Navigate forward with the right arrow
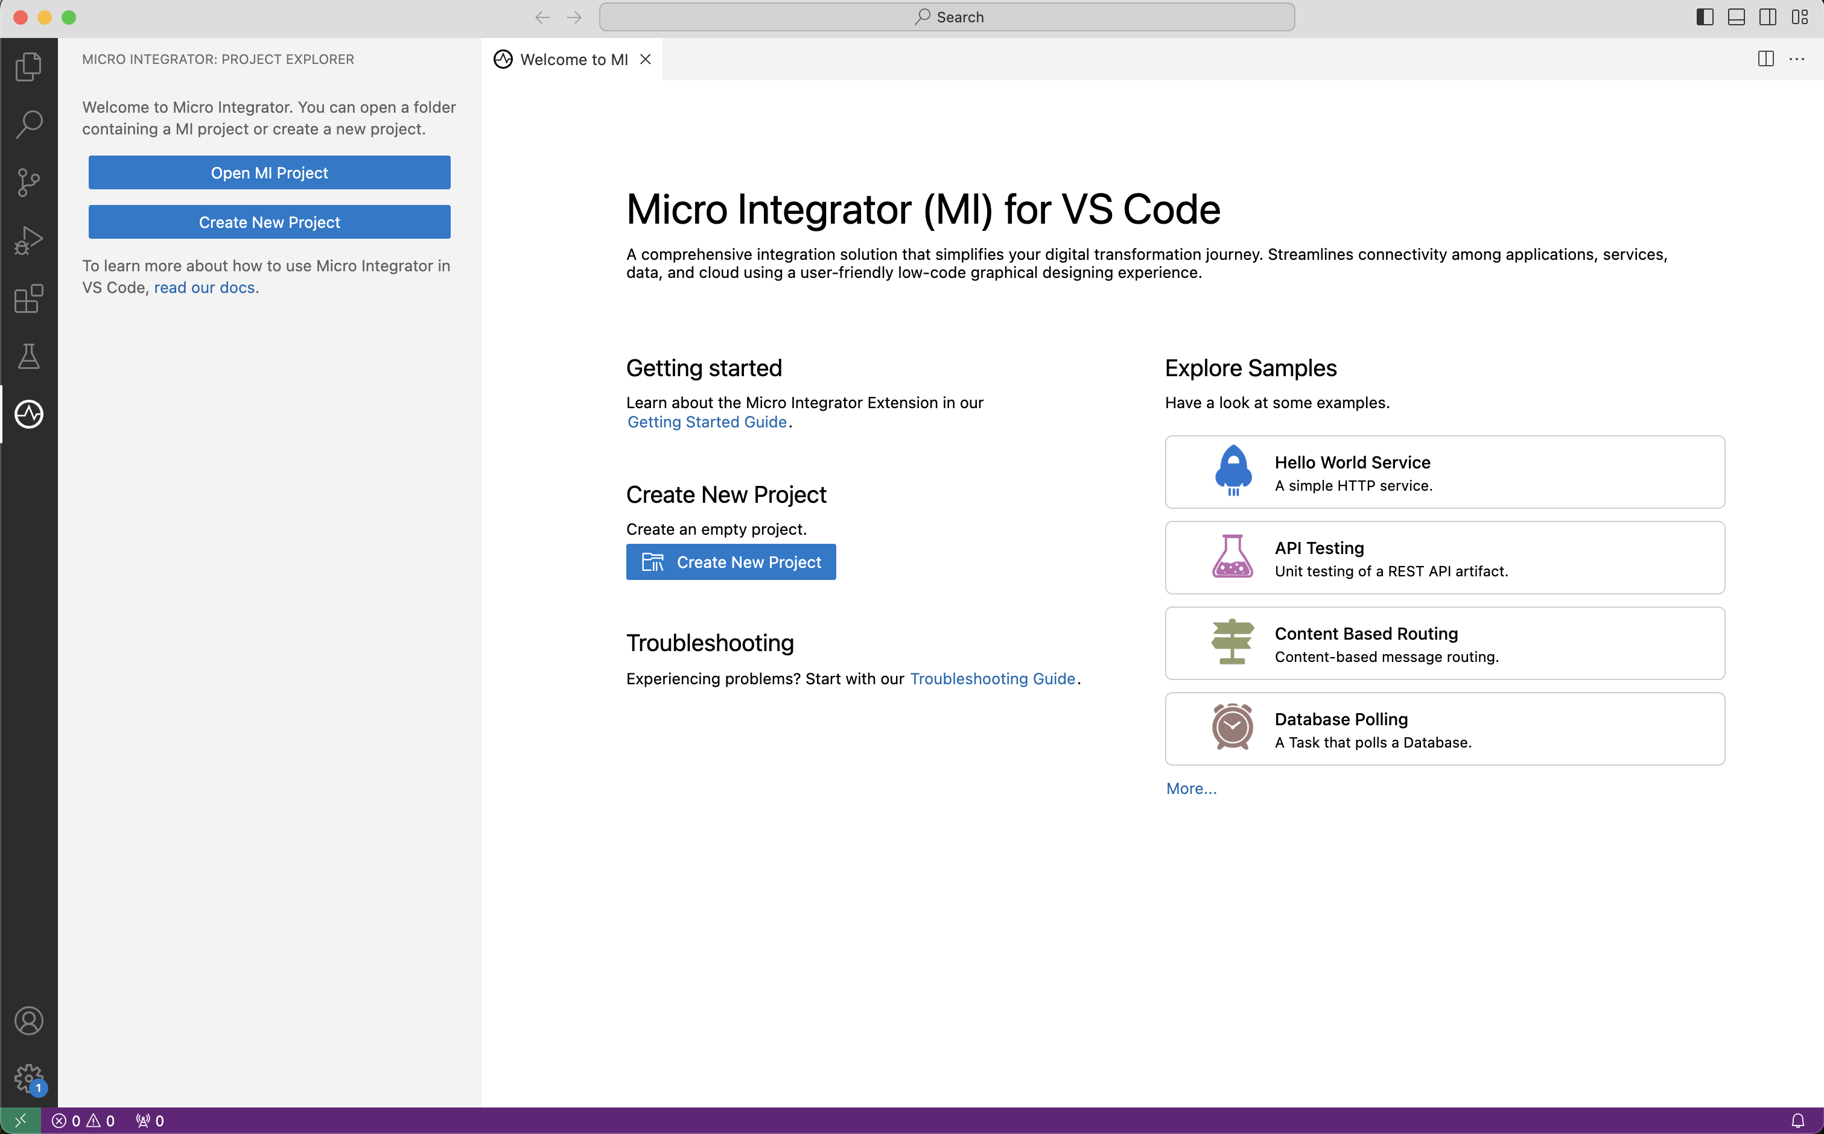The width and height of the screenshot is (1824, 1134). pyautogui.click(x=574, y=17)
